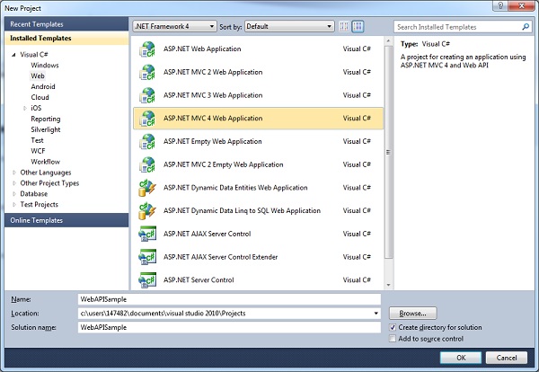This screenshot has height=372, width=539.
Task: Click the ASP.NET MVC 3 Web Application icon
Action: [147, 95]
